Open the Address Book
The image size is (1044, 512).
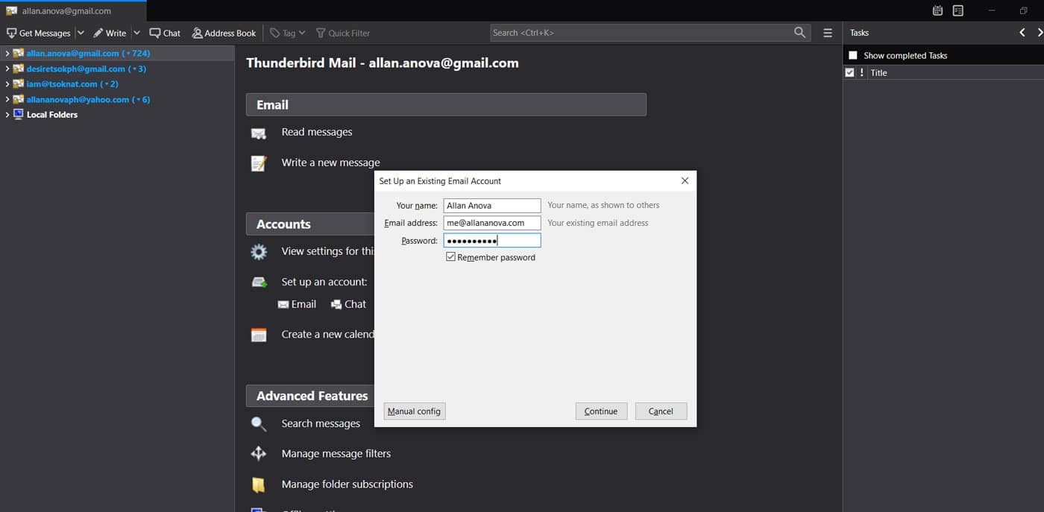(224, 33)
